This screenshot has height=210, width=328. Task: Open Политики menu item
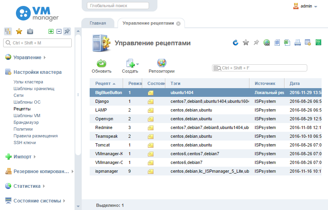click(x=23, y=129)
